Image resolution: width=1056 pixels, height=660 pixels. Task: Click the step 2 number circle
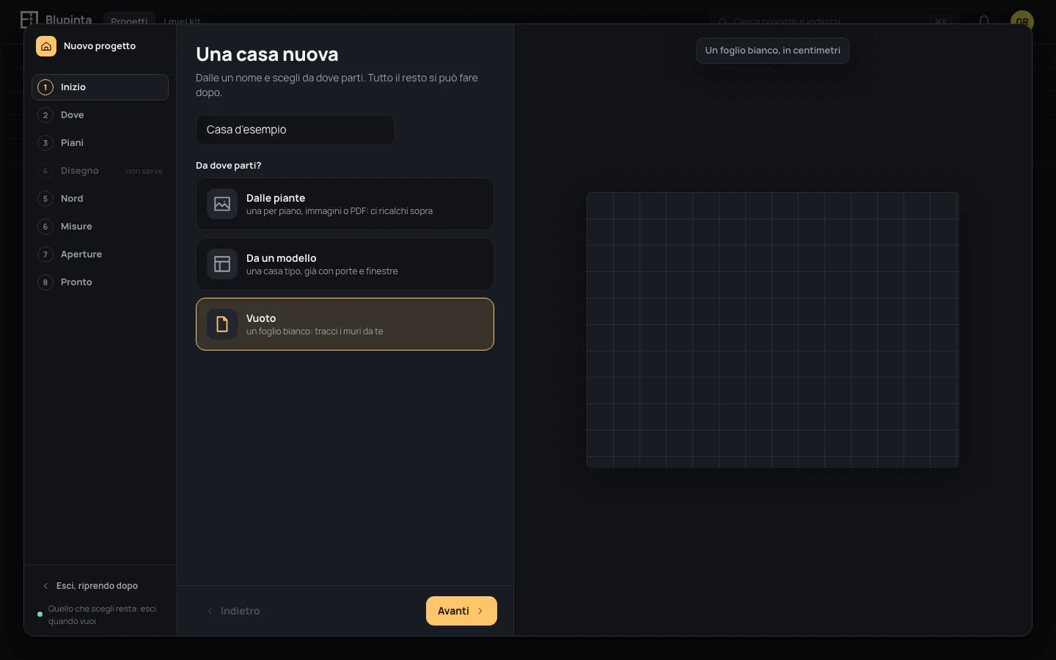tap(45, 115)
